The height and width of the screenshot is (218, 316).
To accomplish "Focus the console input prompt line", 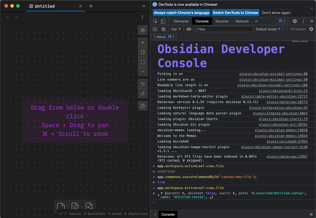I will 234,203.
